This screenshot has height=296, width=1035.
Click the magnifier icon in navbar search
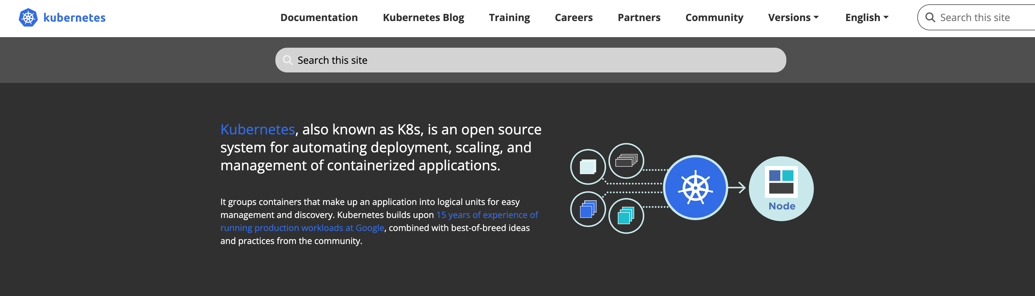click(930, 18)
